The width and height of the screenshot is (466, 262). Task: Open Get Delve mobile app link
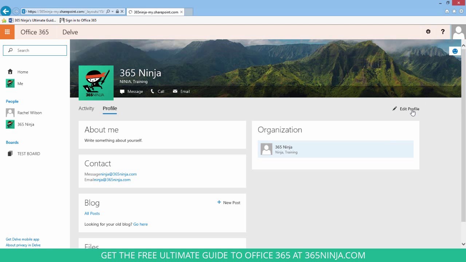point(23,239)
